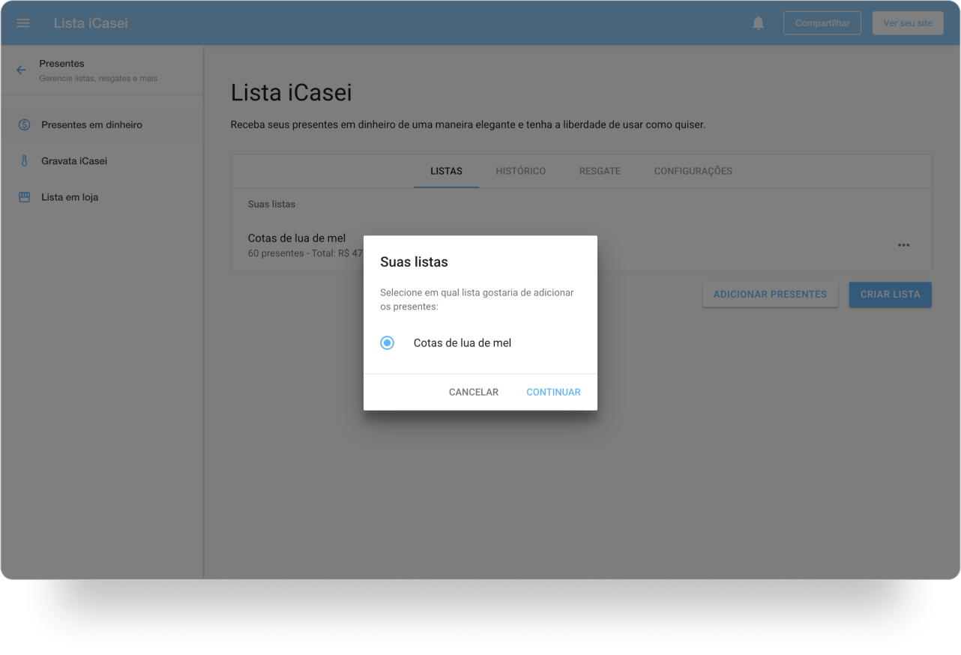Open Lista em loja in sidebar
961x655 pixels.
tap(102, 197)
